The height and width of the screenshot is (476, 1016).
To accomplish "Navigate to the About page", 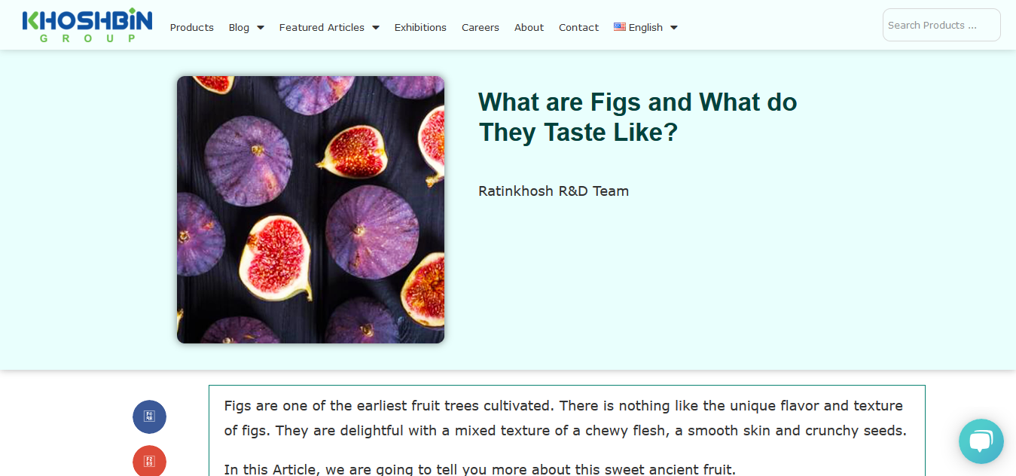I will pyautogui.click(x=529, y=27).
